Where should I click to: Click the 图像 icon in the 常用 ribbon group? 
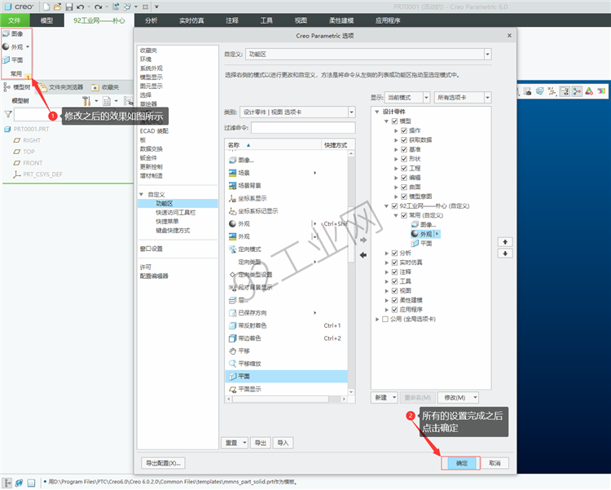[7, 34]
